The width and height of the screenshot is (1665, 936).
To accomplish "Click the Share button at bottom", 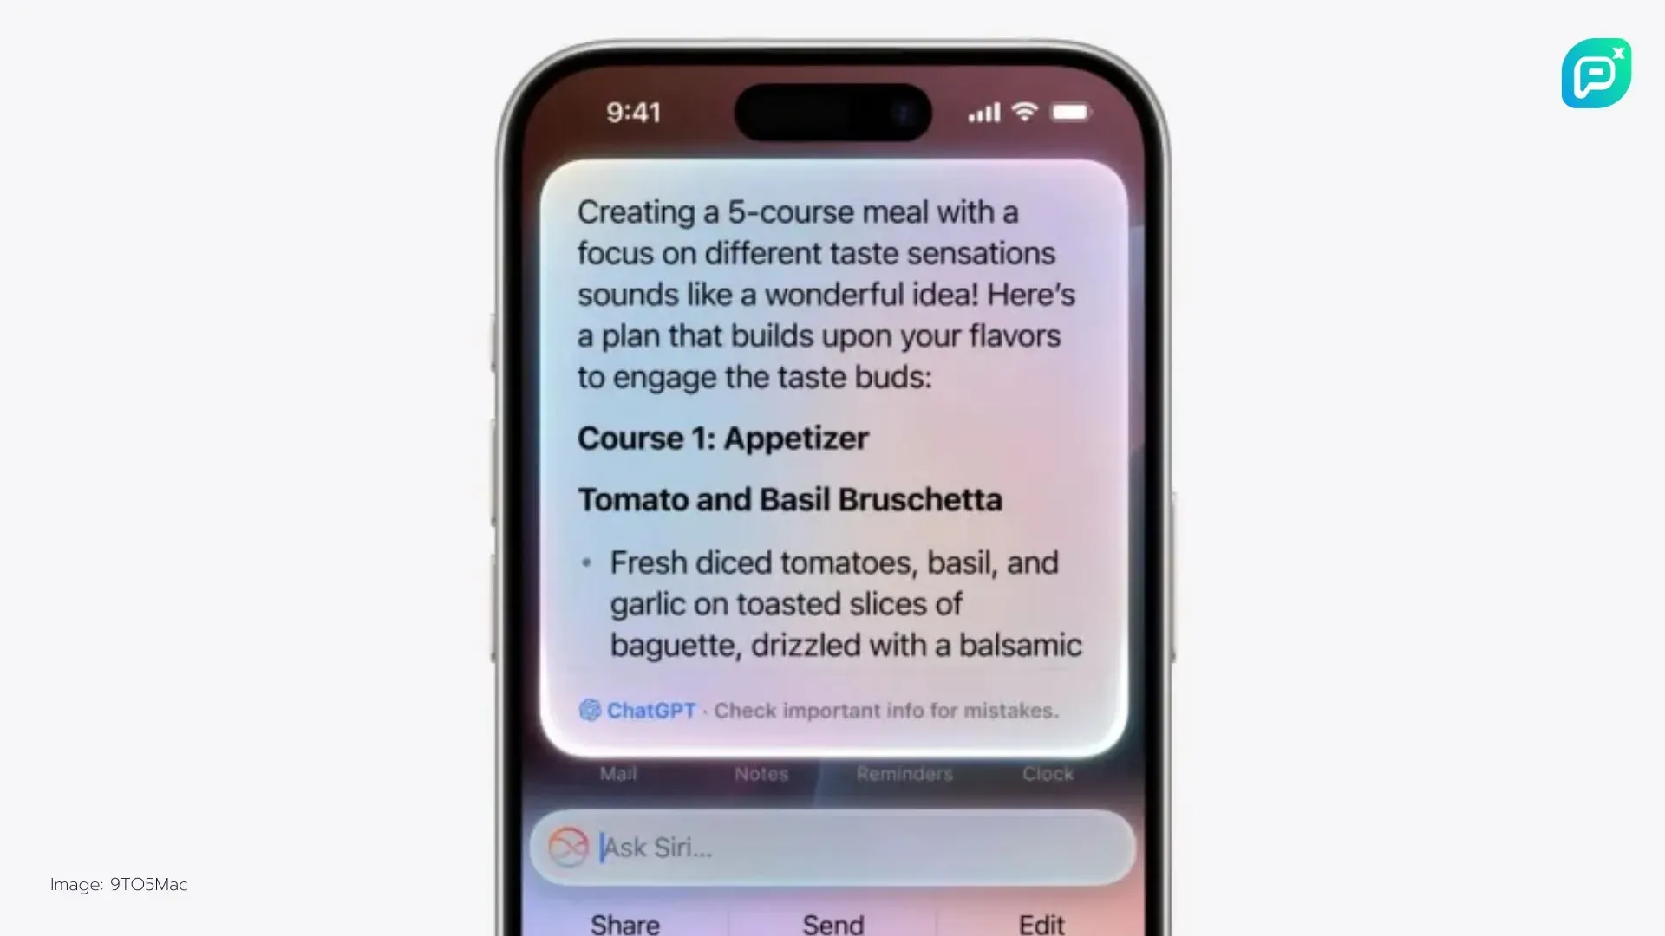I will pyautogui.click(x=625, y=923).
